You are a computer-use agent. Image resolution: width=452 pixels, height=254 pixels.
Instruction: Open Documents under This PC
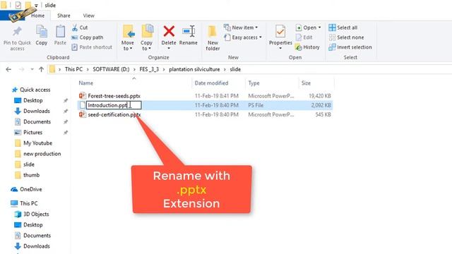pyautogui.click(x=37, y=236)
